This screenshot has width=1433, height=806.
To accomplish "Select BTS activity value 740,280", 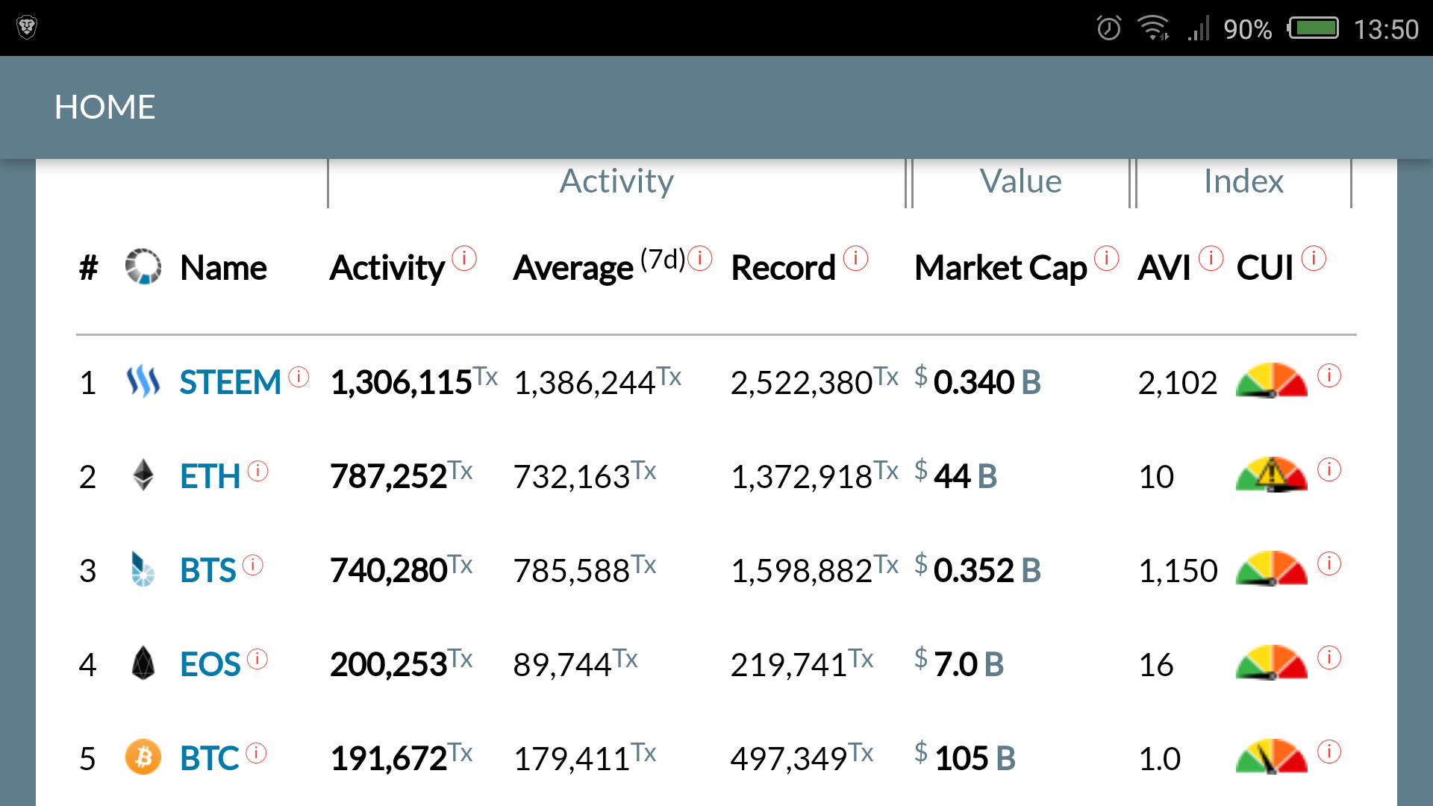I will tap(388, 571).
